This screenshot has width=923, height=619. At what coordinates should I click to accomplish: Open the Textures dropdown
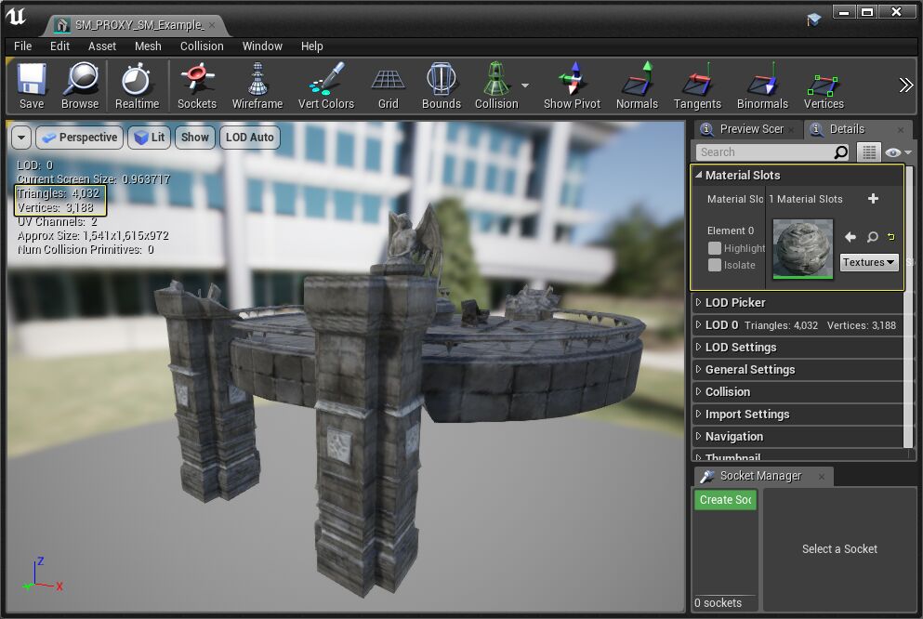[869, 262]
